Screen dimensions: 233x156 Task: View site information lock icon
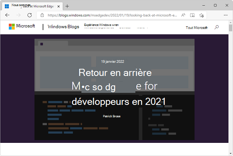42,15
